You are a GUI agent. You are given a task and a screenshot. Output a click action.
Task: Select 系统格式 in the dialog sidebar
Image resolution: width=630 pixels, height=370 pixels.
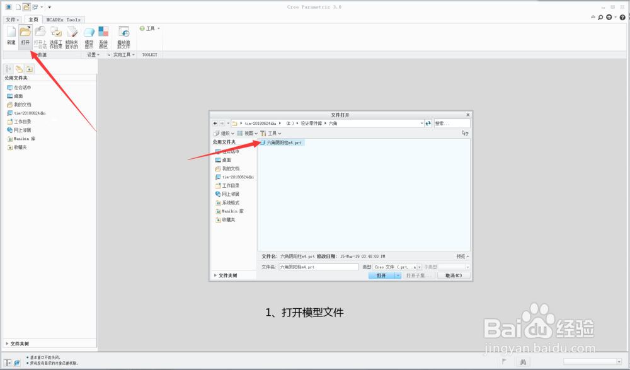point(227,203)
